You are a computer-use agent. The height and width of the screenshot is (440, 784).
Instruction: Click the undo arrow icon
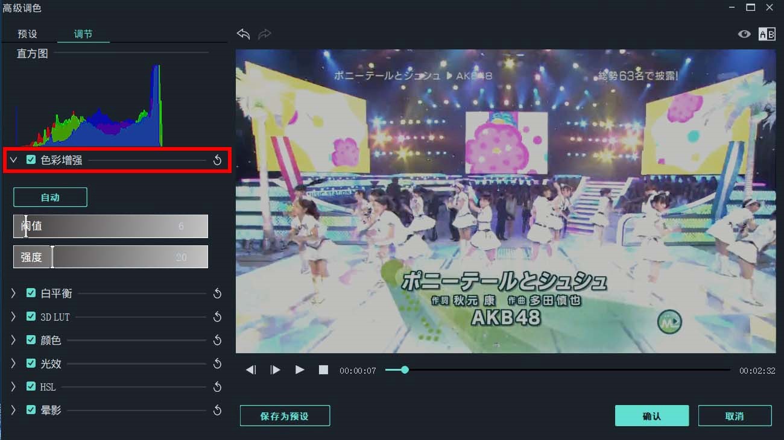click(x=243, y=34)
